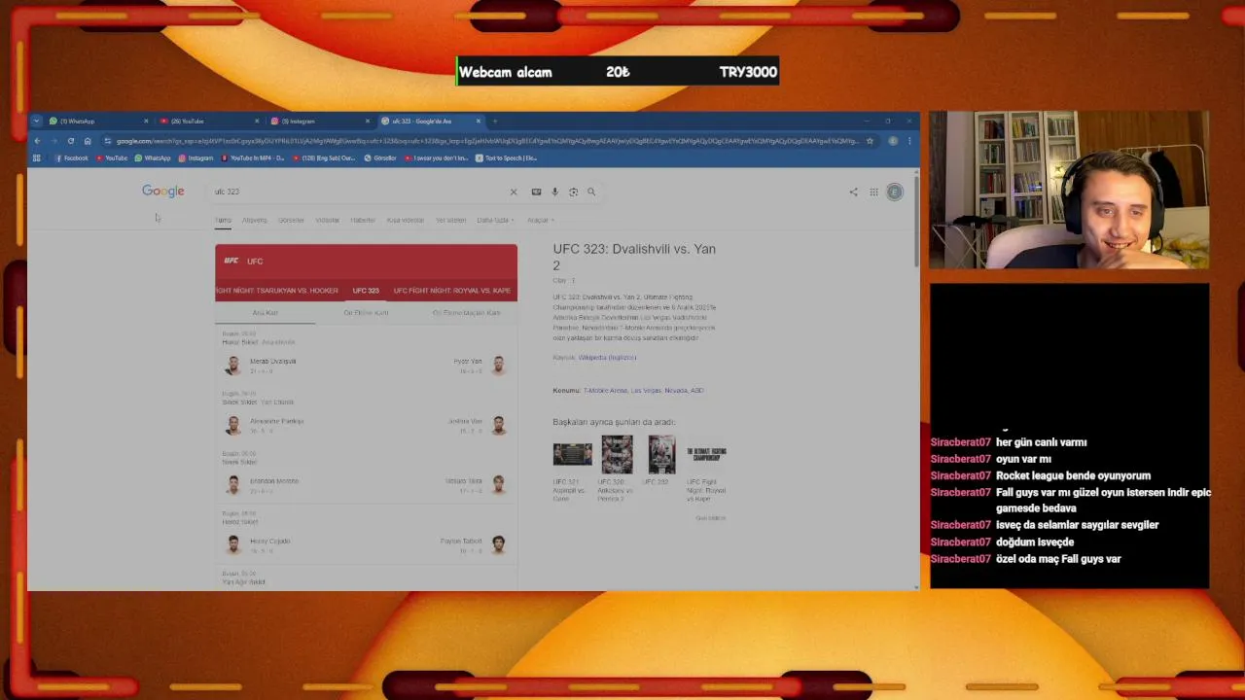Open UFC 320 related search thumbnail

tap(617, 455)
